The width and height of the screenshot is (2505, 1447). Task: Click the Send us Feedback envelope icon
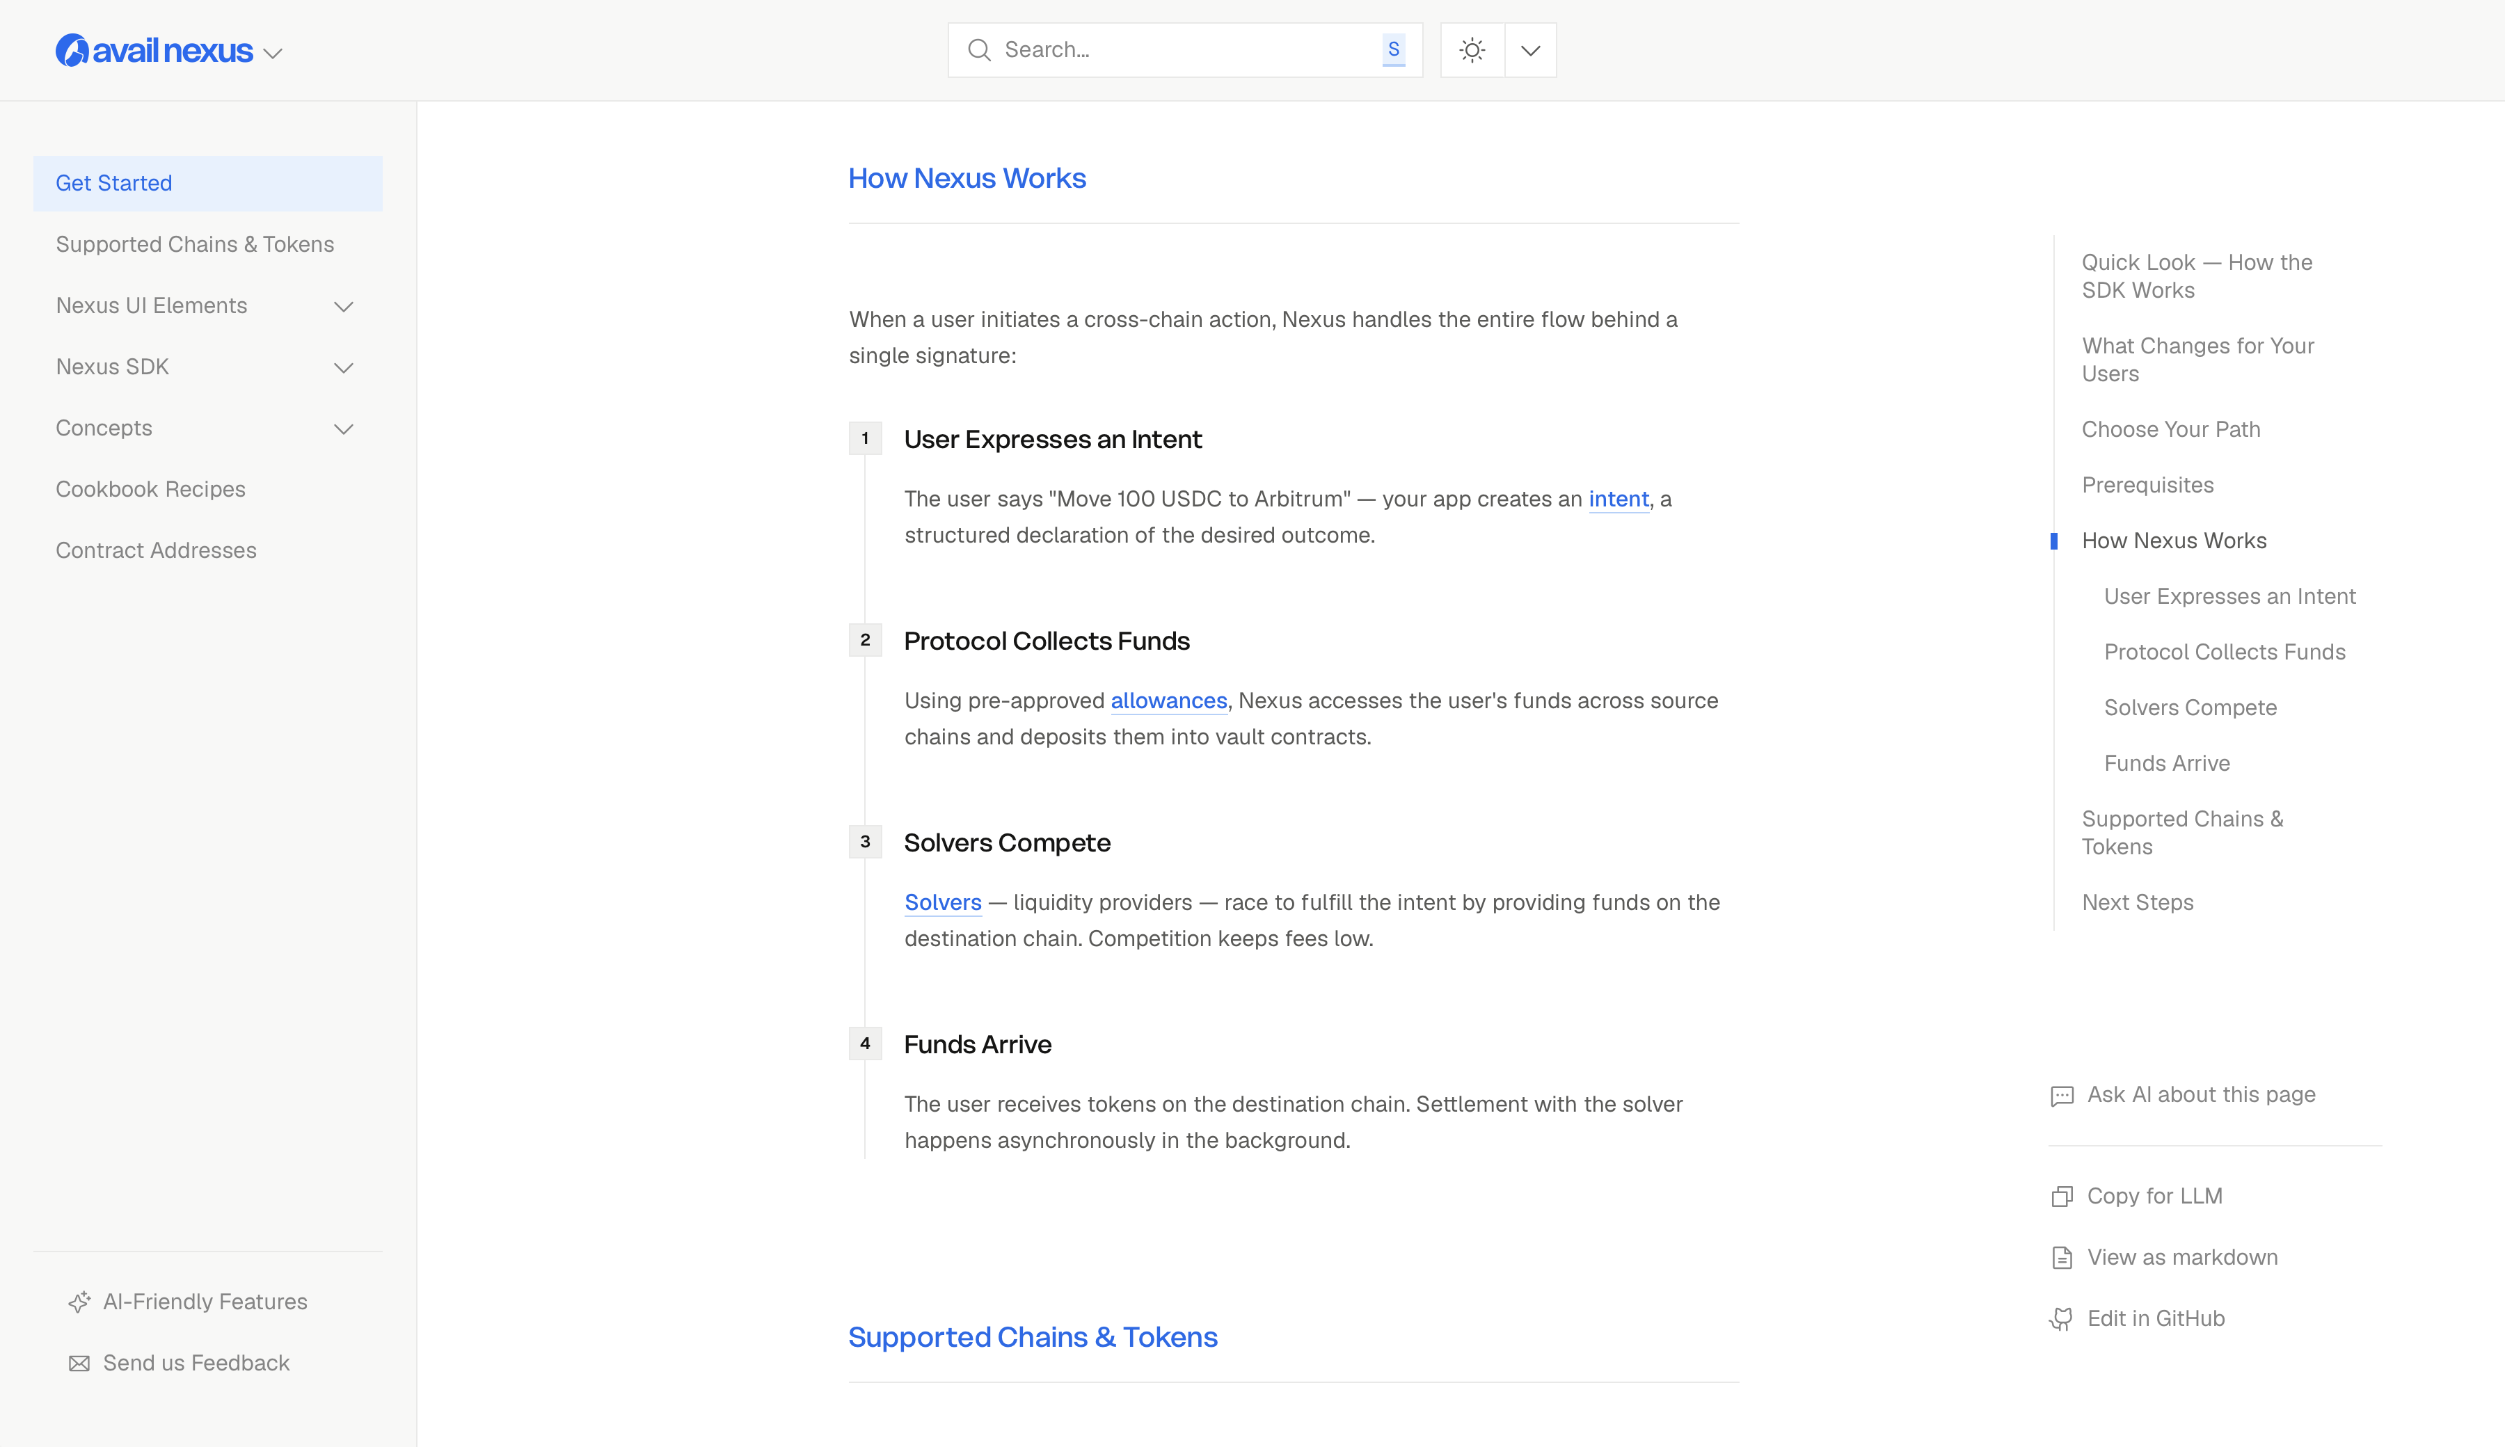tap(79, 1364)
